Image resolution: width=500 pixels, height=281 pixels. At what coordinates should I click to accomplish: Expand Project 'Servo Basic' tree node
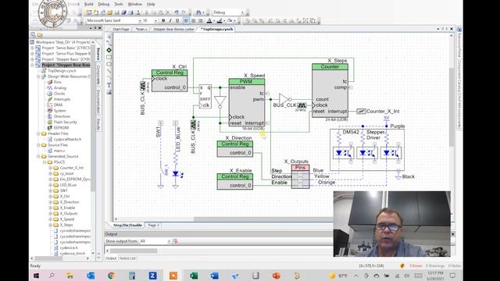32,48
